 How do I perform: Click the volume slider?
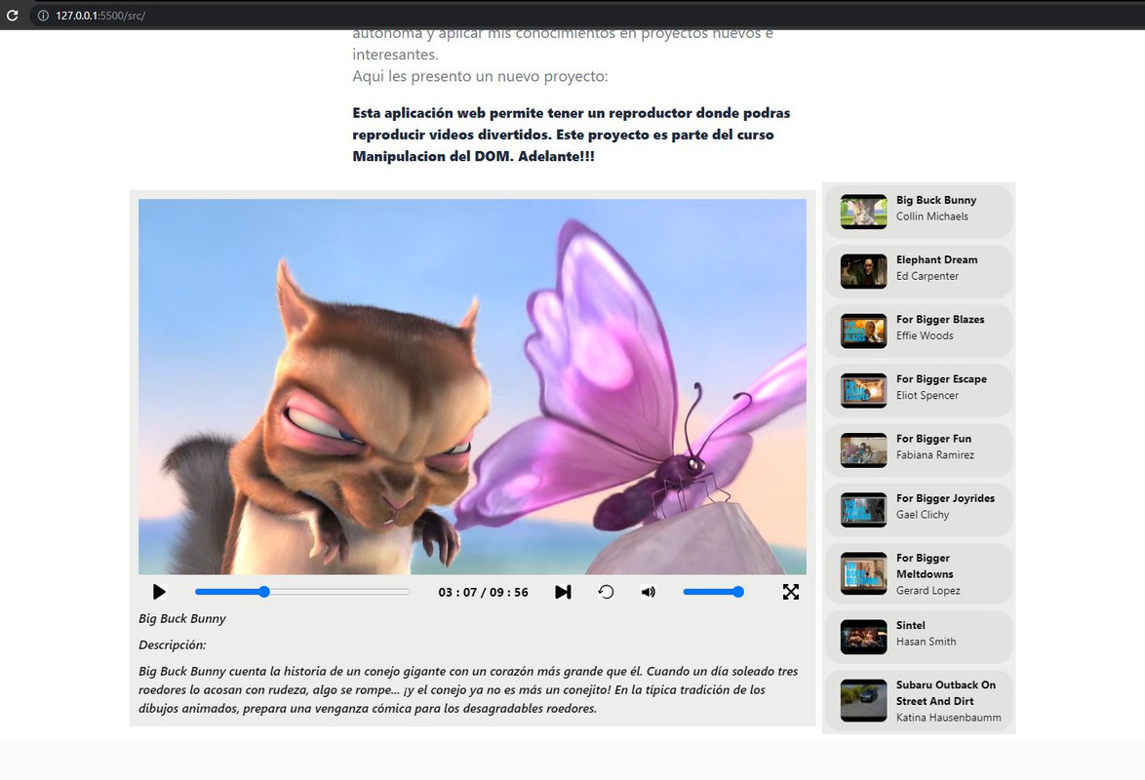click(714, 592)
